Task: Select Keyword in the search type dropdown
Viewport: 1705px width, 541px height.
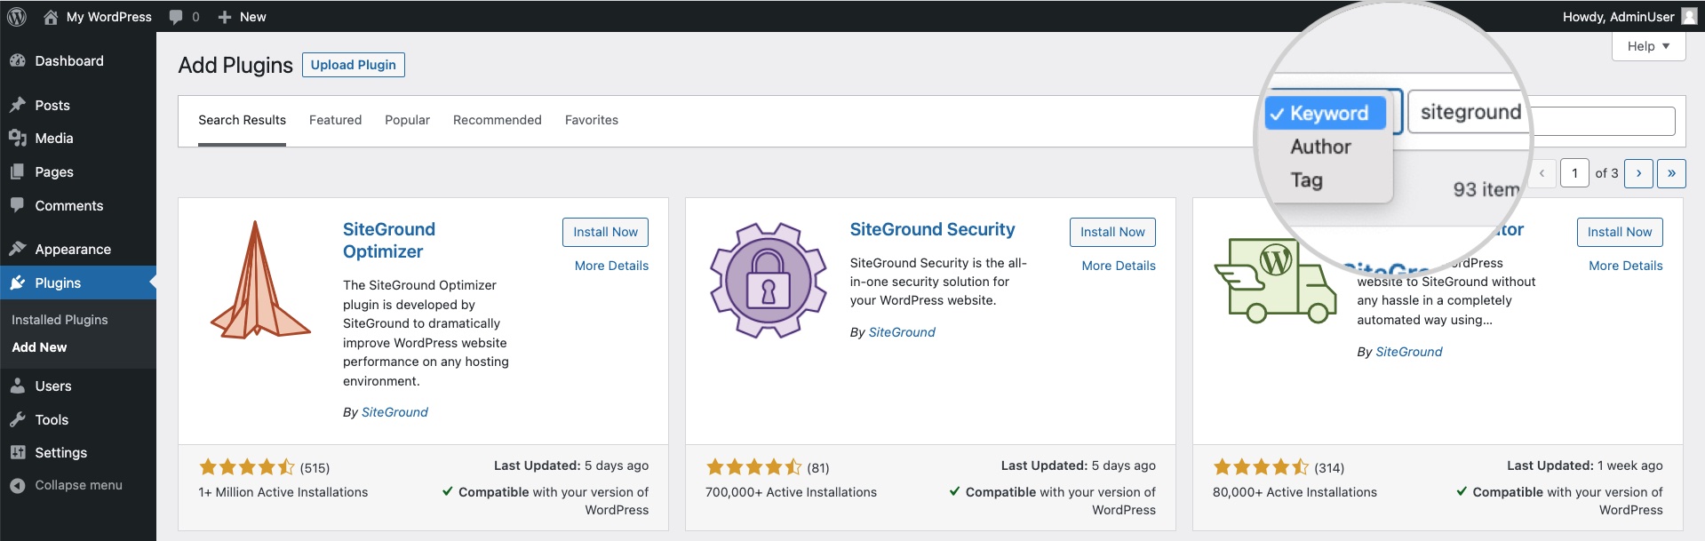Action: (x=1325, y=113)
